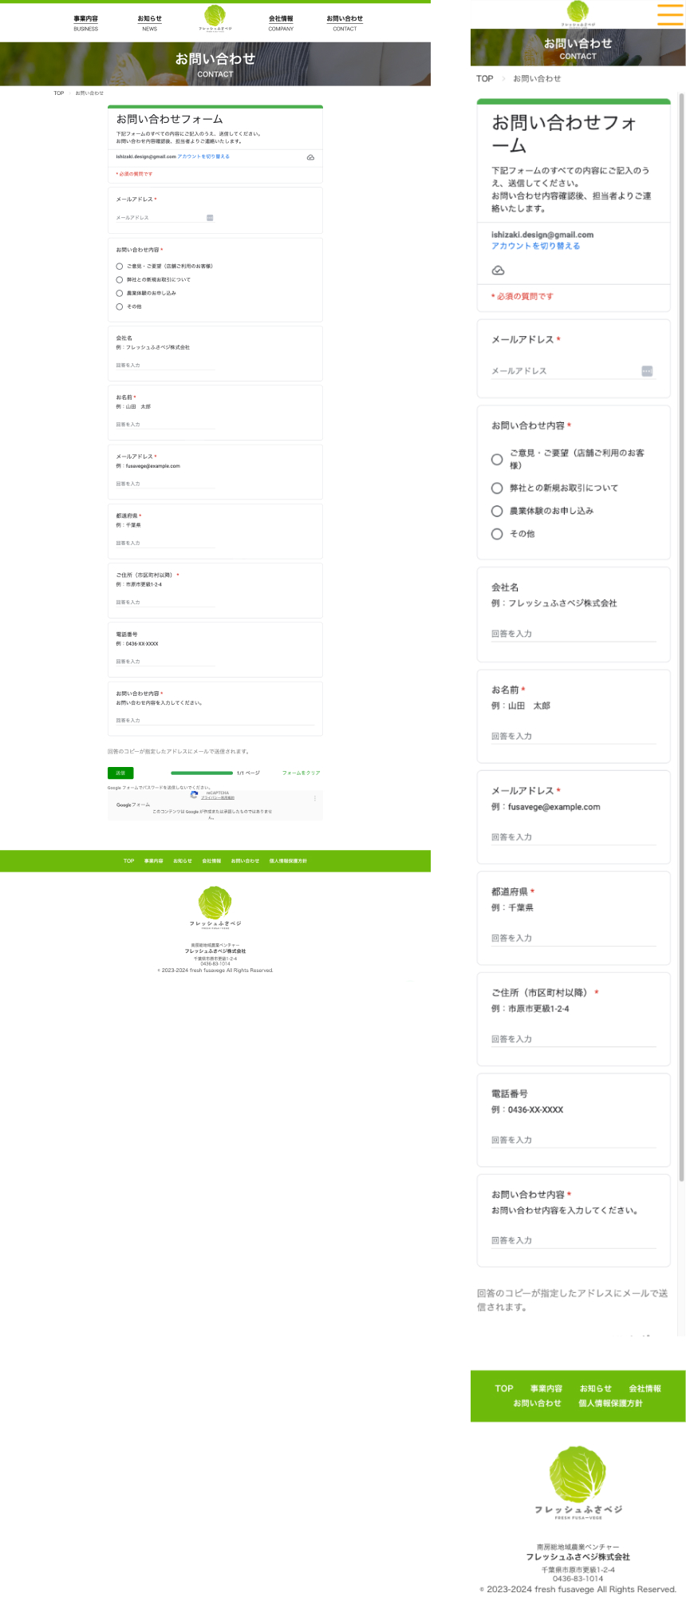Open 事業内容 BUSINESS in desktop top navigation
Viewport: 686px width, 1609px height.
tap(86, 22)
